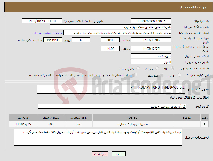The width and height of the screenshot is (213, 161).
Task: Click the کد کالا column header
Action: tap(187, 118)
